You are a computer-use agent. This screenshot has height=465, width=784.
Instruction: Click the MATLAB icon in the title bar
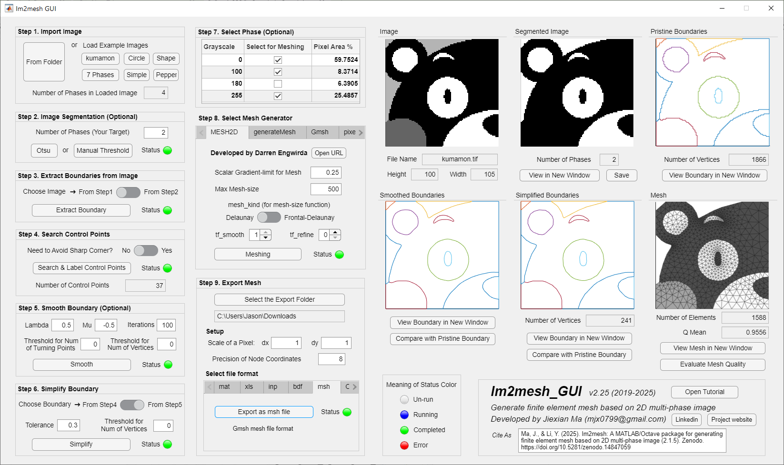coord(9,8)
